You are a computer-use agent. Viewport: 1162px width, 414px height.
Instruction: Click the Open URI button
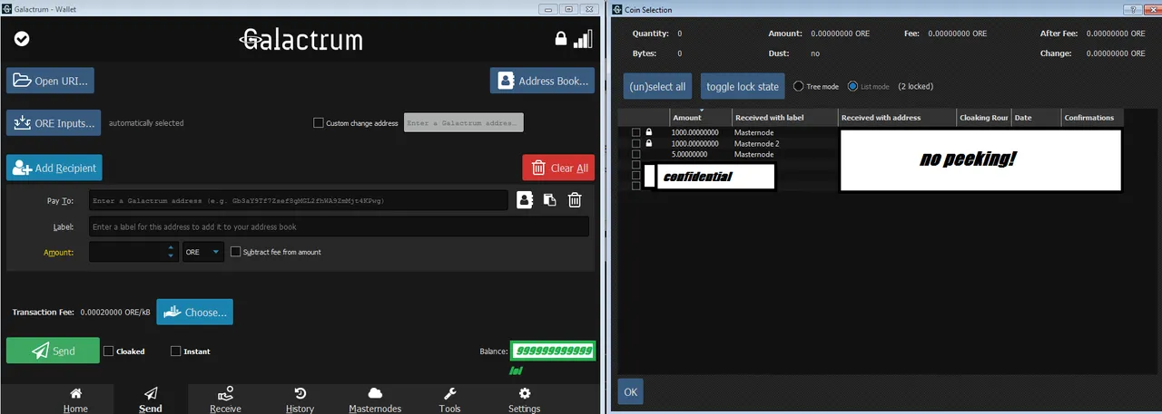[x=50, y=81]
